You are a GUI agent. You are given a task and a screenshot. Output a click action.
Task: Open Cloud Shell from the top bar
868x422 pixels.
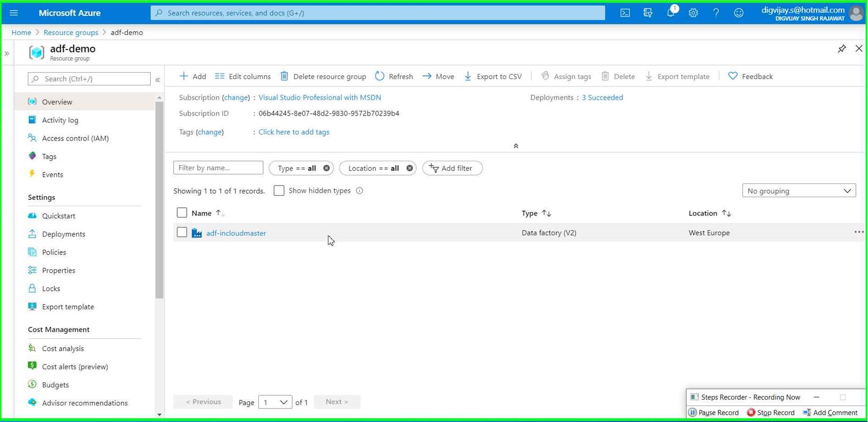pyautogui.click(x=625, y=13)
